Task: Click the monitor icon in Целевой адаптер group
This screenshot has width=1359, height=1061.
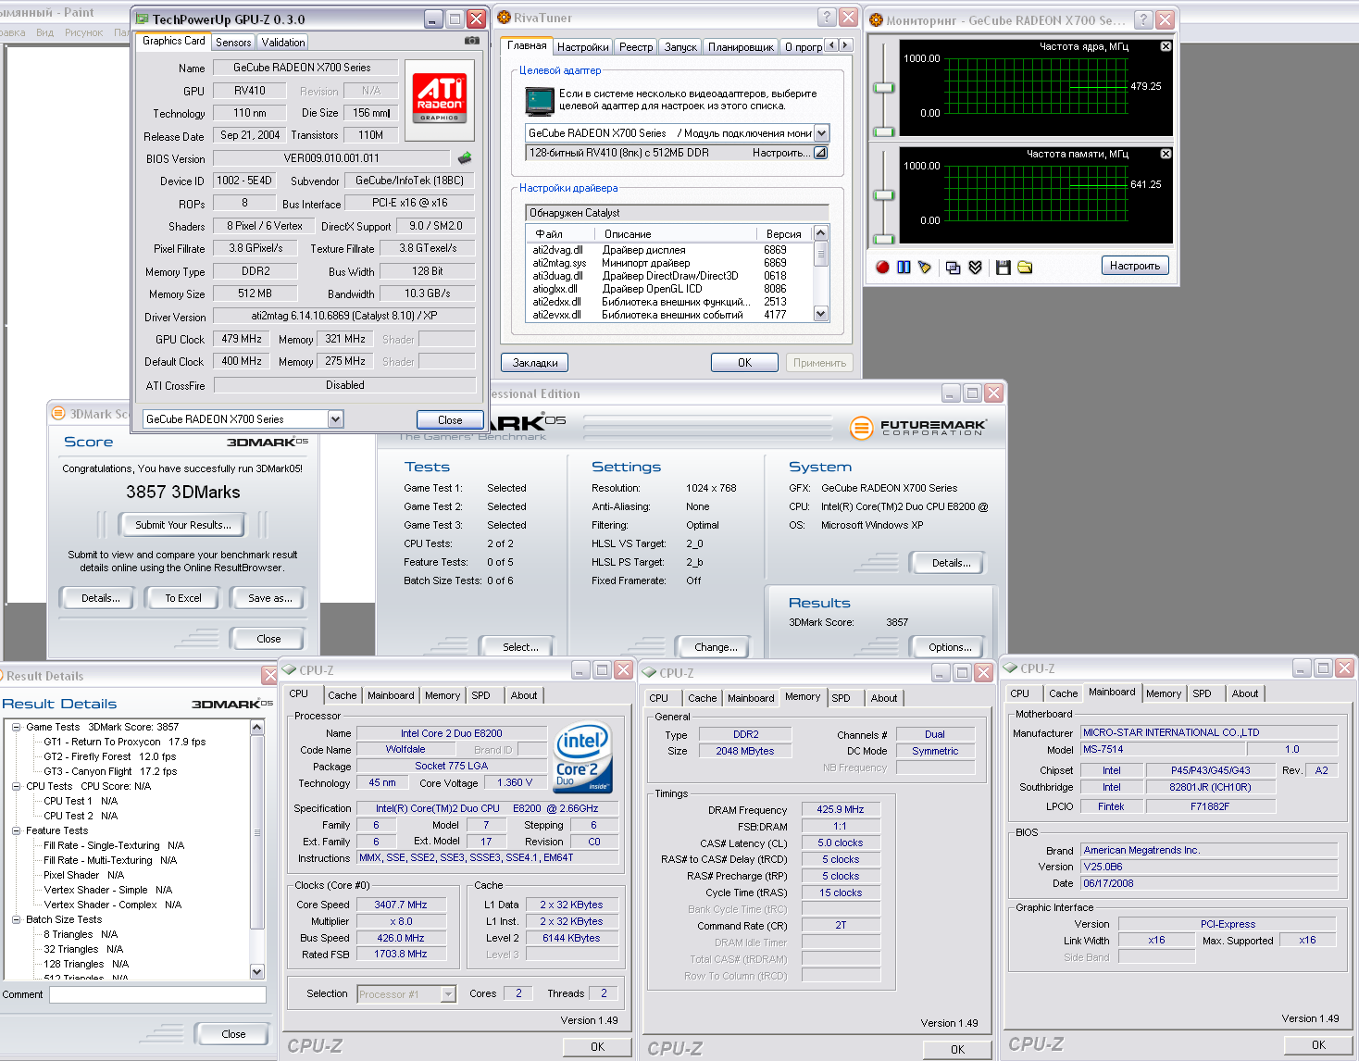Action: (539, 100)
